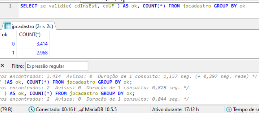The image size is (259, 113).
Task: Click MariaDB 10.5.5 status entry
Action: click(x=101, y=109)
